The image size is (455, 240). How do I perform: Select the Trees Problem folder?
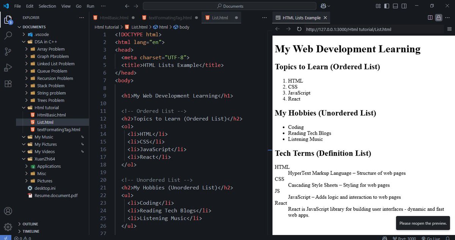pos(52,100)
